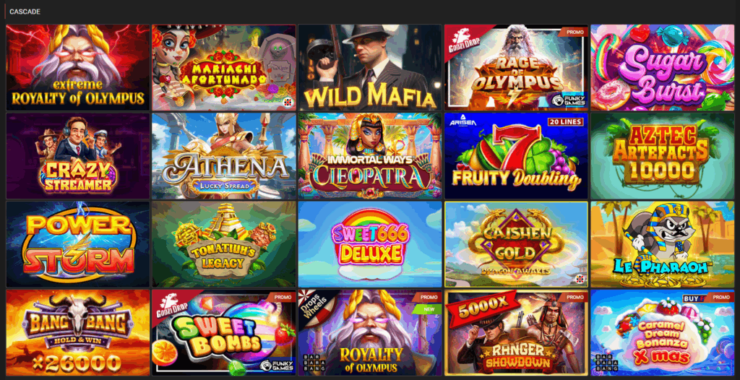Open Crazy Streamer game tile

point(78,156)
